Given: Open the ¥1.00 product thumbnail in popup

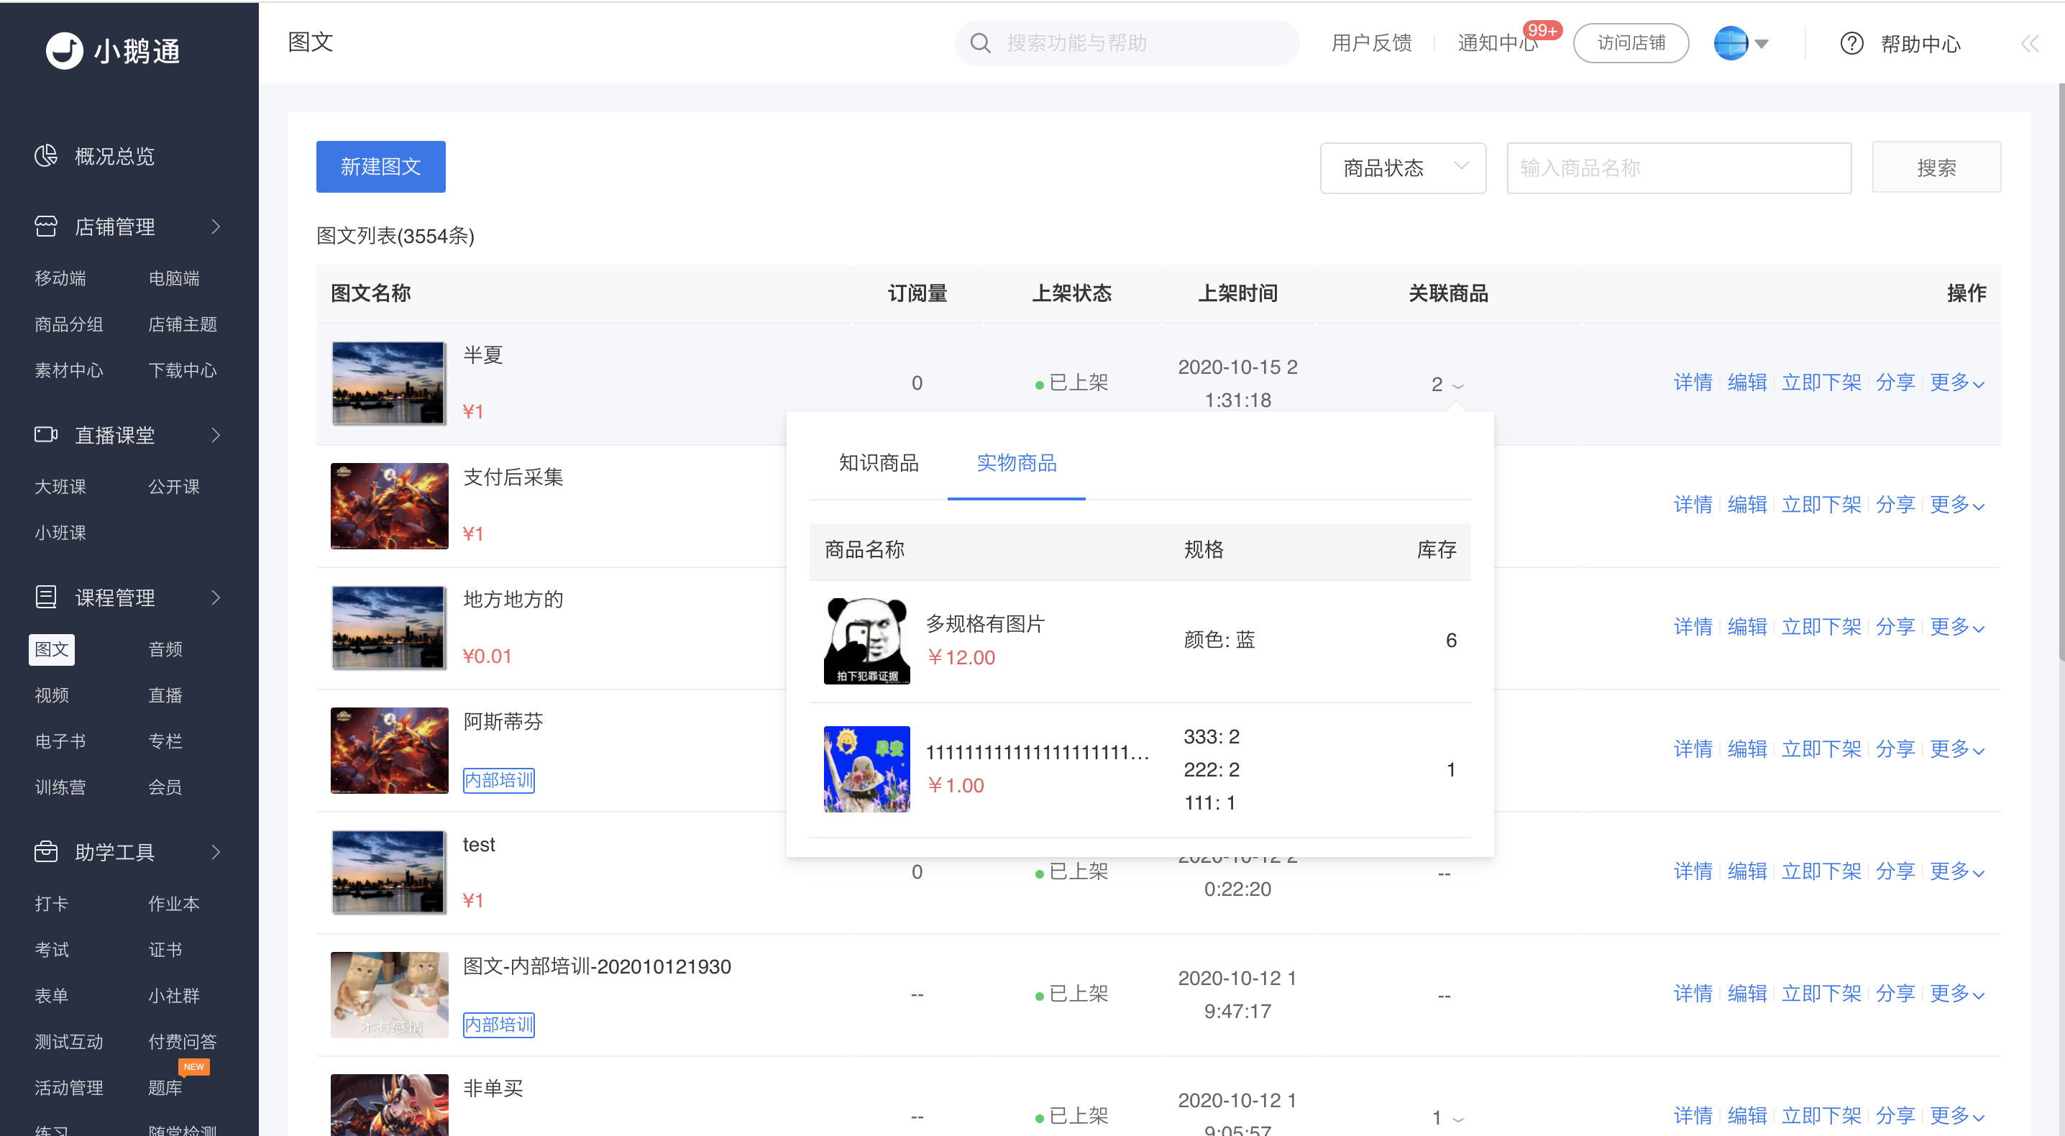Looking at the screenshot, I should click(866, 769).
